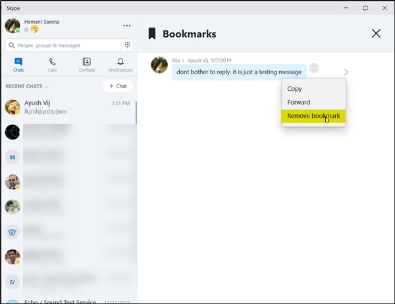Click the chat list scrollbar
Image resolution: width=395 pixels, height=304 pixels.
coord(136,112)
